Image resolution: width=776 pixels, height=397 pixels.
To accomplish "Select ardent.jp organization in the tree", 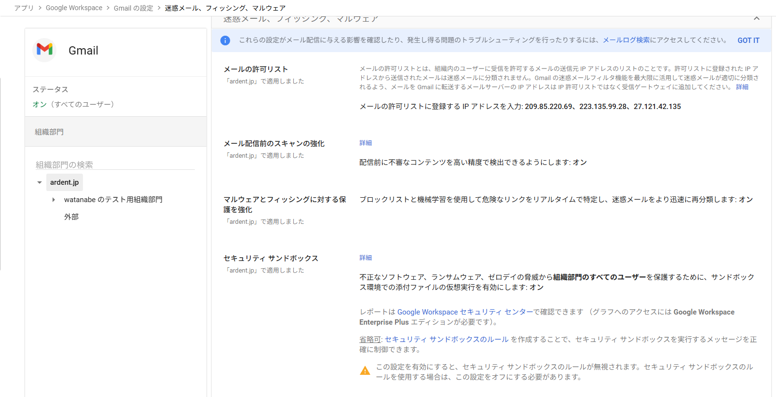I will pyautogui.click(x=65, y=182).
